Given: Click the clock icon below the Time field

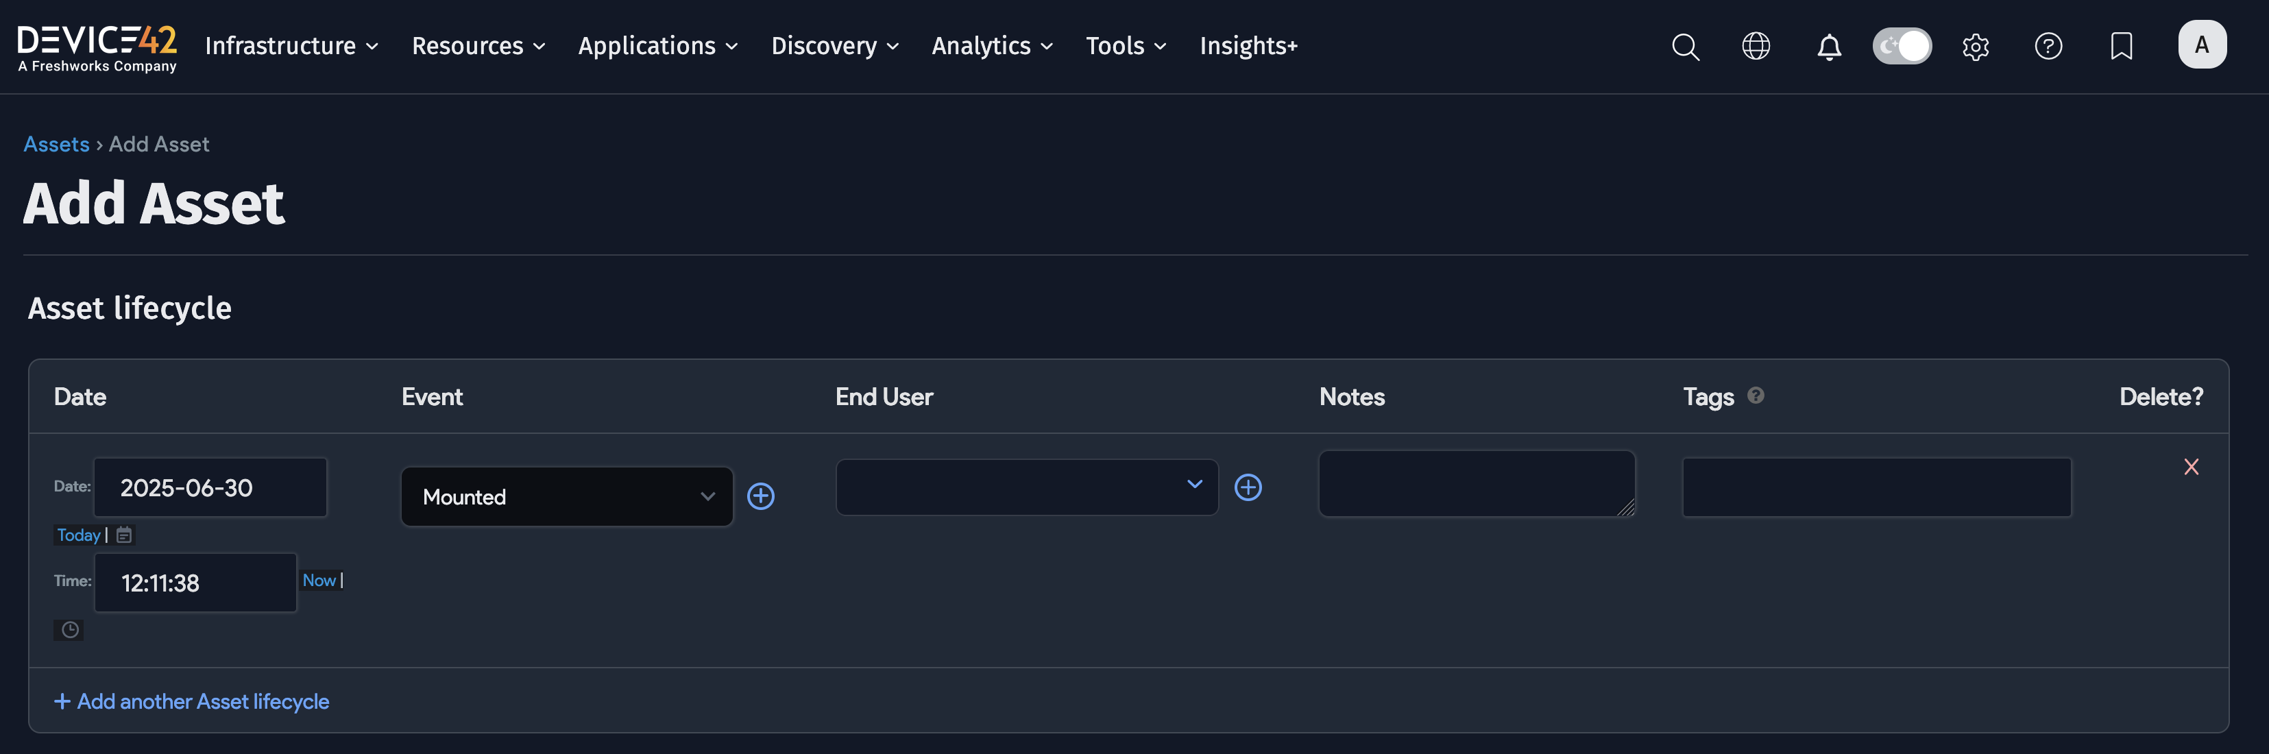Looking at the screenshot, I should (70, 630).
